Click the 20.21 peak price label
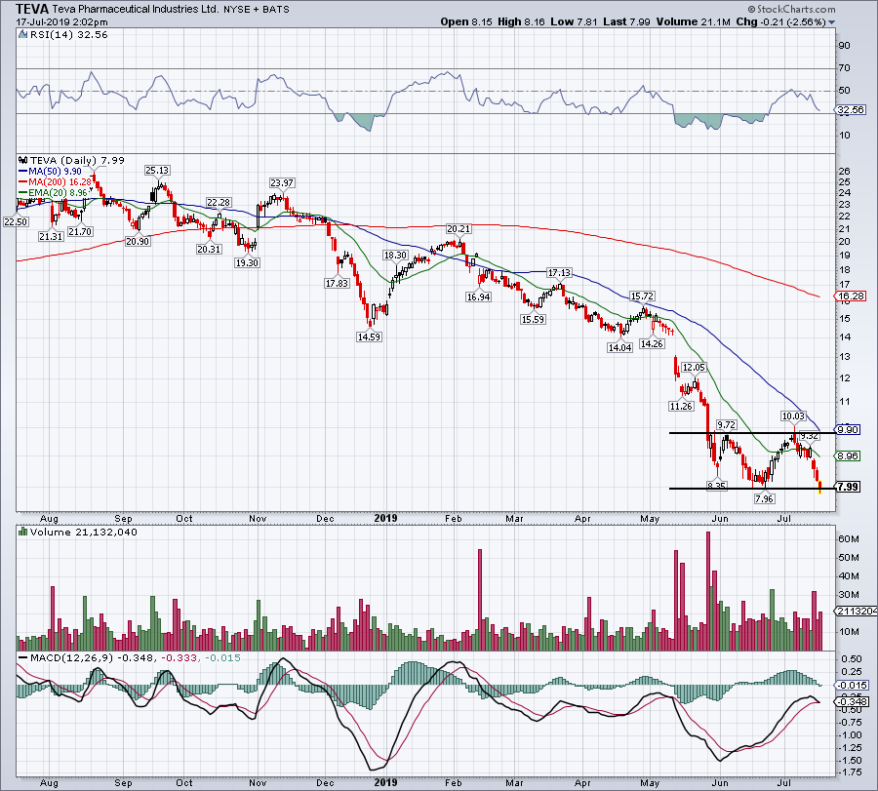 [x=459, y=229]
